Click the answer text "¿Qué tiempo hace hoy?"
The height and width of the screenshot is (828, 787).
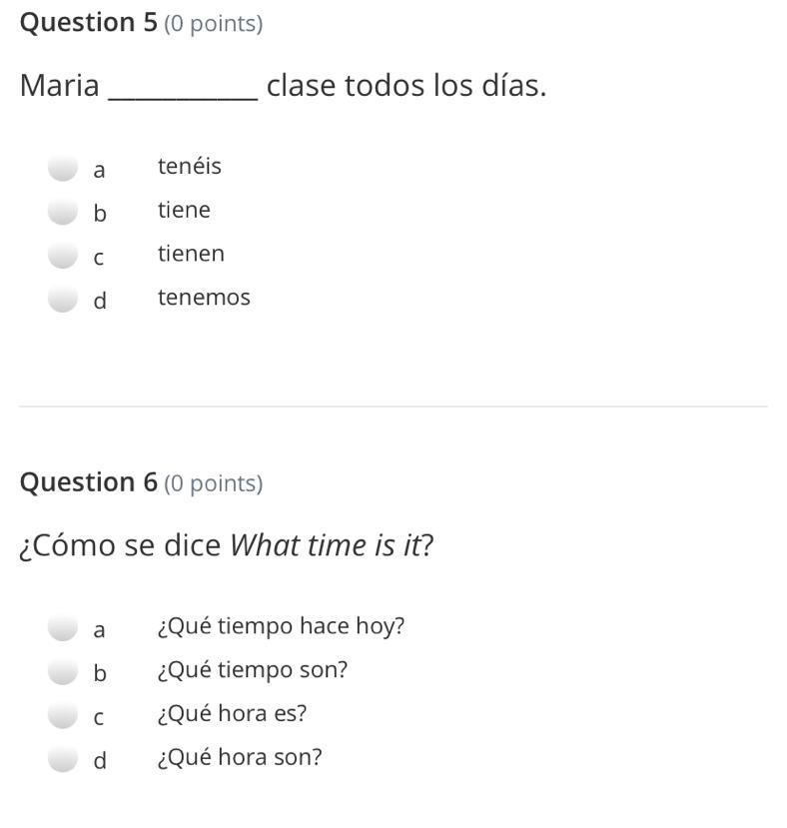point(281,626)
